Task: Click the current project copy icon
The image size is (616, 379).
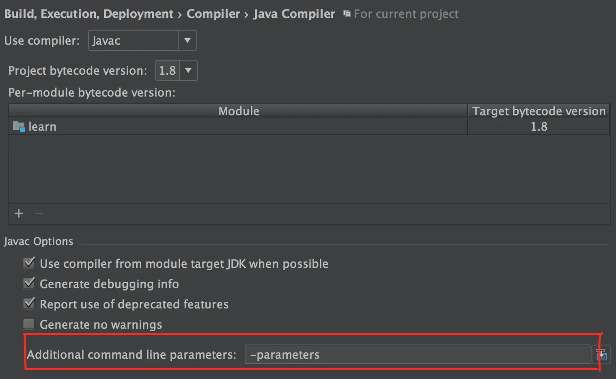Action: 347,14
